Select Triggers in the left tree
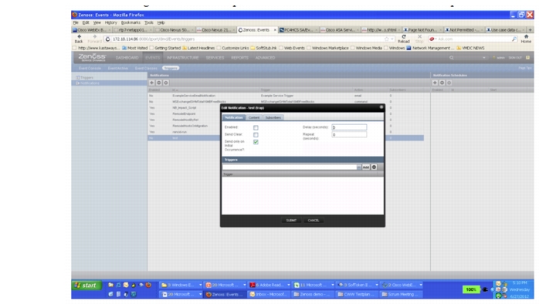This screenshot has width=539, height=304. coord(86,78)
